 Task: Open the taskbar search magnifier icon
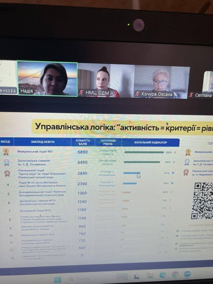(x=71, y=279)
